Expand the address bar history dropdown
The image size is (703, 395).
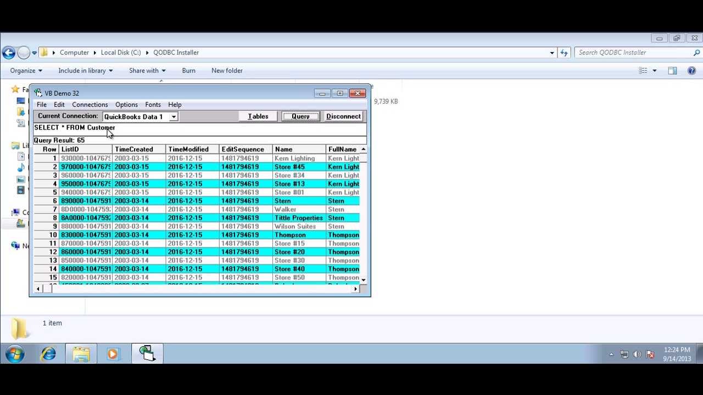coord(552,53)
